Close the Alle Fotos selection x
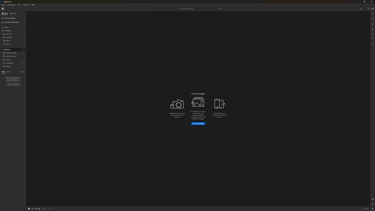The height and width of the screenshot is (211, 375). point(21,50)
